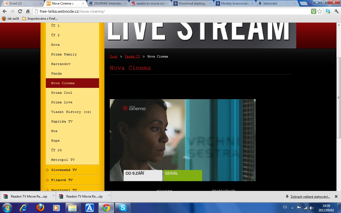Expand the Slovenské TV category
The height and width of the screenshot is (213, 341).
coord(72,170)
